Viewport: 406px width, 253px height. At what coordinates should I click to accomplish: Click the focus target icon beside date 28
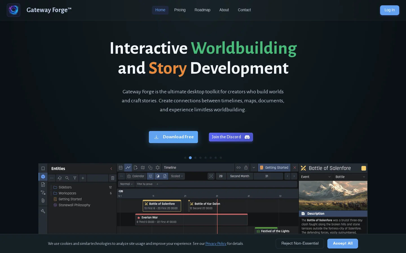click(x=211, y=176)
